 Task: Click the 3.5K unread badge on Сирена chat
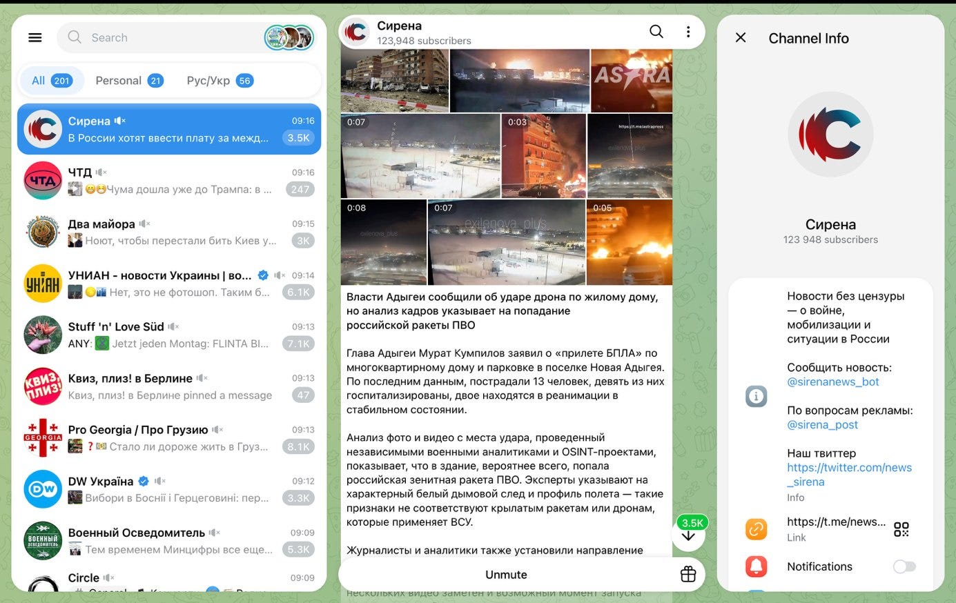pyautogui.click(x=298, y=138)
